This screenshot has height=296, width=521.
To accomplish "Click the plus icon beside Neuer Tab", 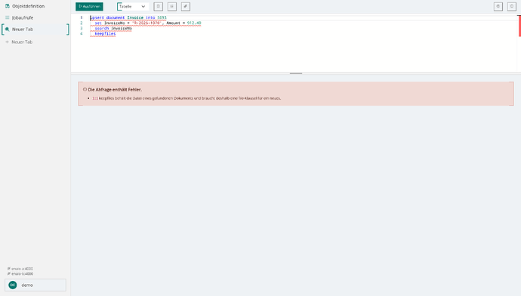I will coord(7,42).
